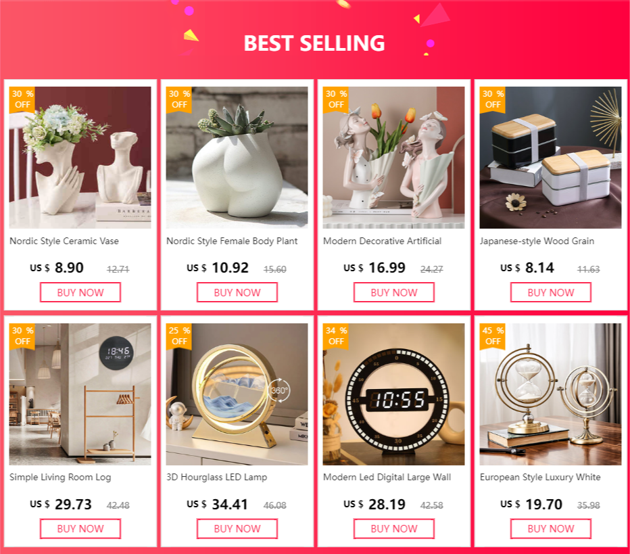Screen dimensions: 630x554
Task: Open the LED digital wall clock image
Action: pos(393,394)
